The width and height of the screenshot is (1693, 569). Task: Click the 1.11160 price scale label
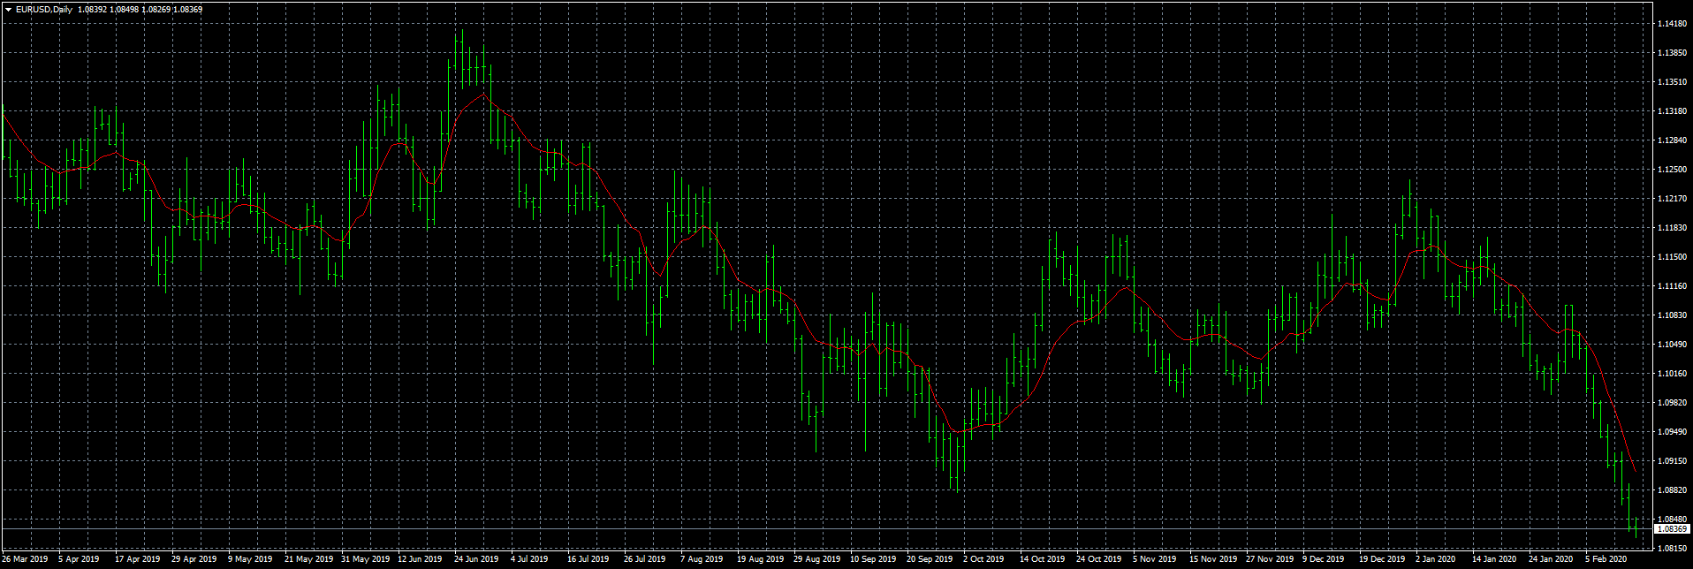tap(1672, 286)
